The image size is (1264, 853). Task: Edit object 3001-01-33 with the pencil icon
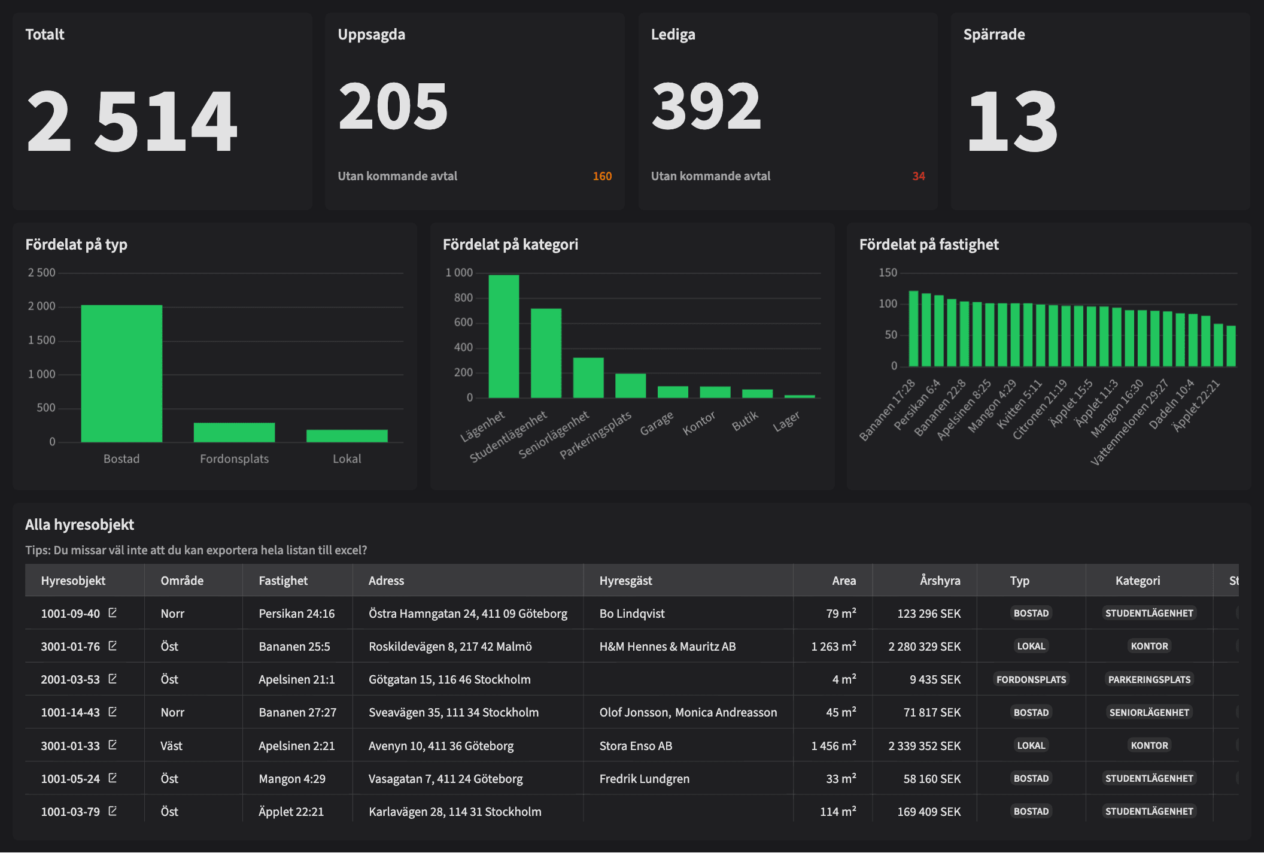tap(114, 745)
